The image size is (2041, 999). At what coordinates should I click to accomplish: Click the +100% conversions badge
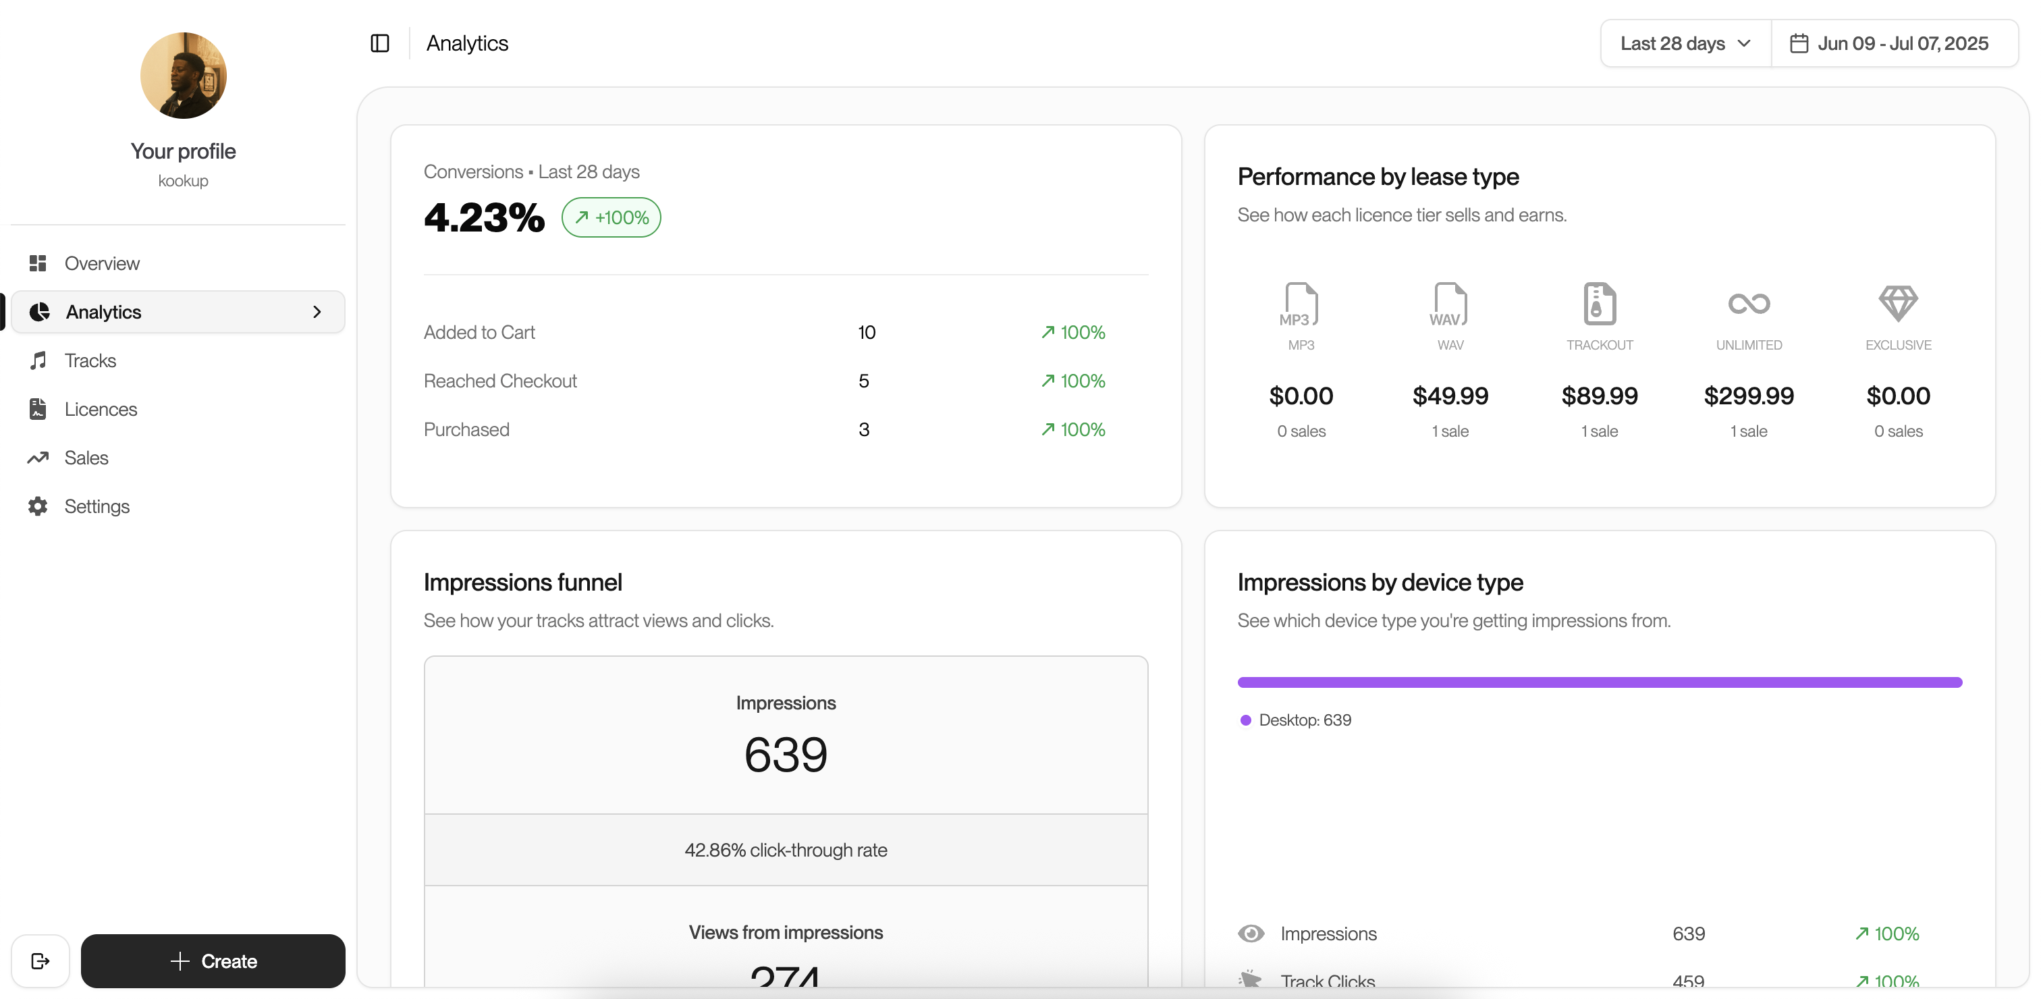coord(611,217)
